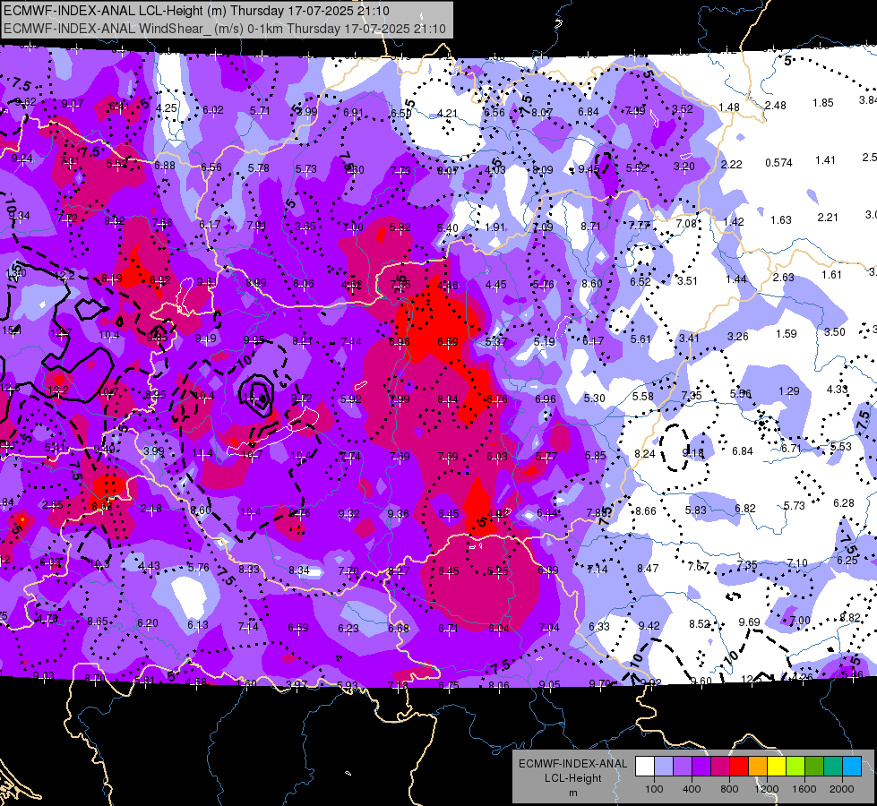Click the '1600' legend tick label
This screenshot has width=877, height=806.
[804, 789]
